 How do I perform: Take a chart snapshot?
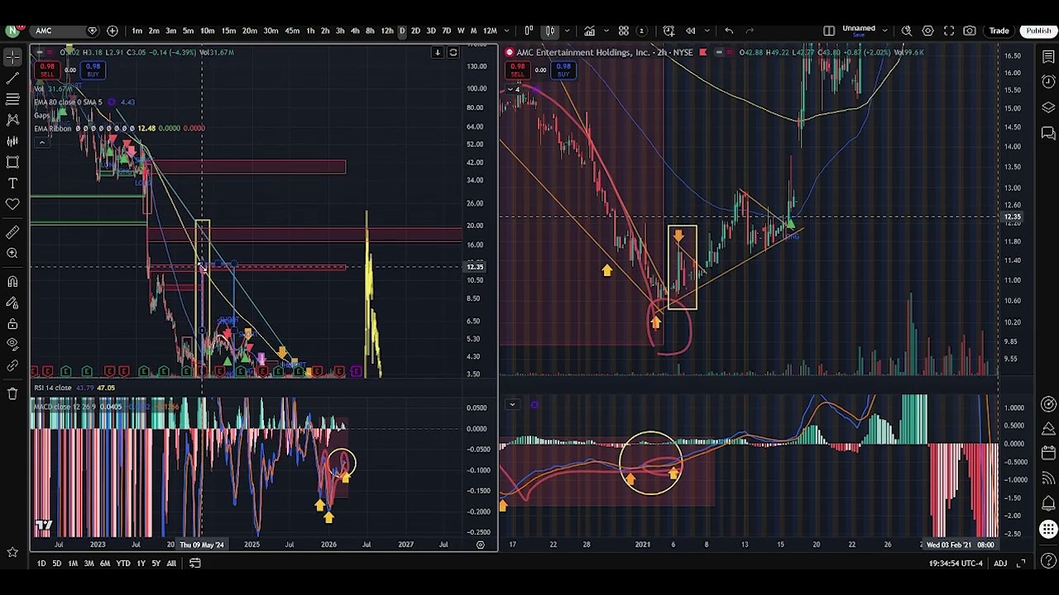pos(970,31)
